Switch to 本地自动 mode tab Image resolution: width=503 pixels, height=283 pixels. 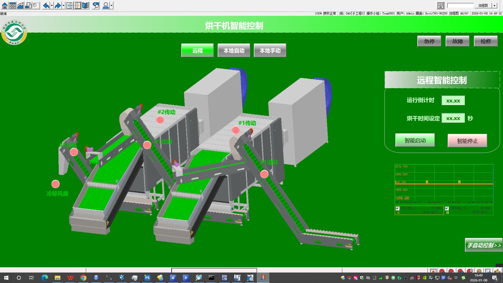point(234,50)
